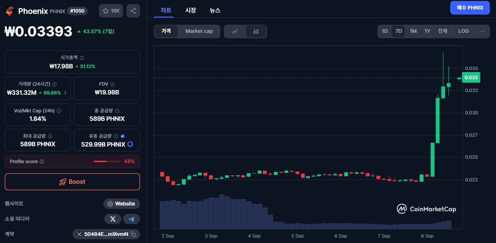
Task: Click the ₩17.98B market cap value
Action: [61, 66]
